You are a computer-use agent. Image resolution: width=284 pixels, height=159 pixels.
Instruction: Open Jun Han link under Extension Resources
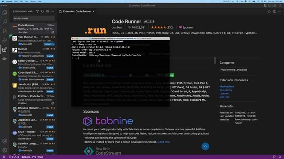coord(225,97)
